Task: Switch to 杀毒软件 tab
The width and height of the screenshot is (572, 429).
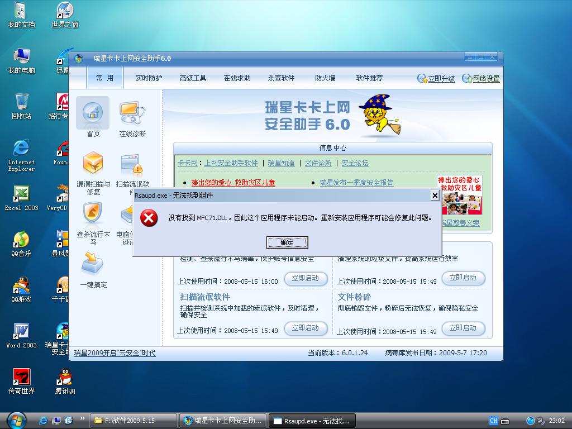Action: pyautogui.click(x=282, y=78)
